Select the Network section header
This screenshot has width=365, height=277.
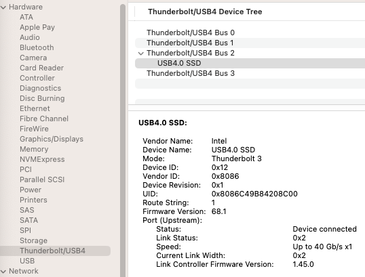click(x=24, y=271)
